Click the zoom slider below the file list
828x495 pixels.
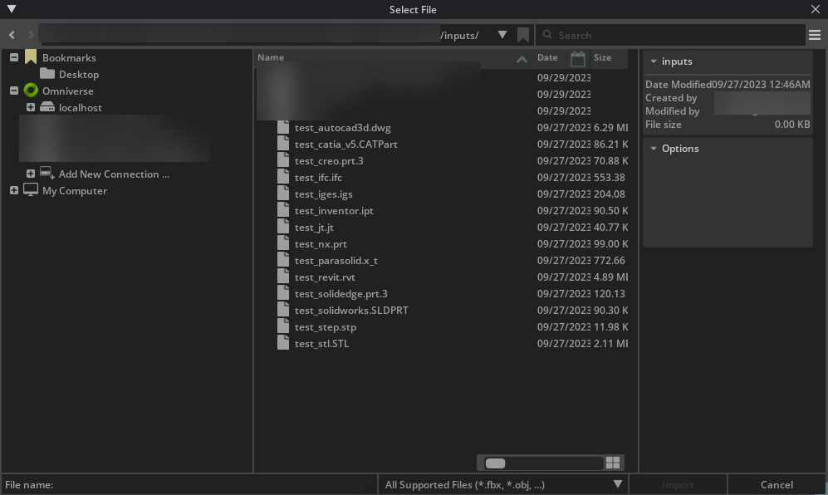click(x=497, y=463)
